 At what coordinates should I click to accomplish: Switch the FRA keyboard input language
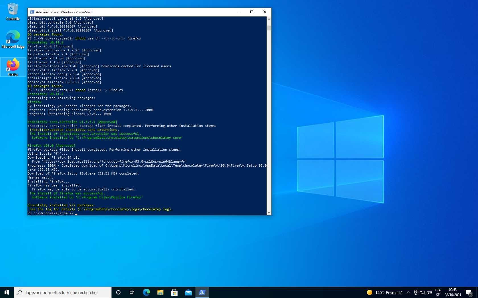[x=438, y=292]
